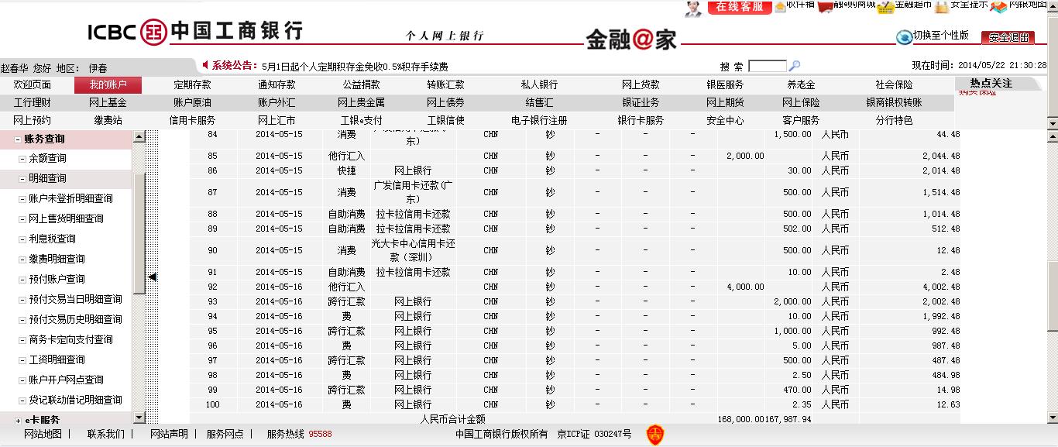The image size is (1058, 447).
Task: Click the system announcement speaker icon
Action: [x=205, y=65]
